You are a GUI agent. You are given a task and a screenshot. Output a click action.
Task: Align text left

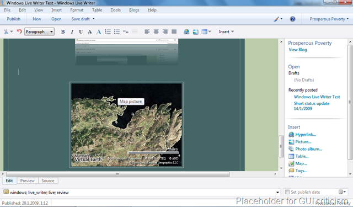click(x=147, y=31)
